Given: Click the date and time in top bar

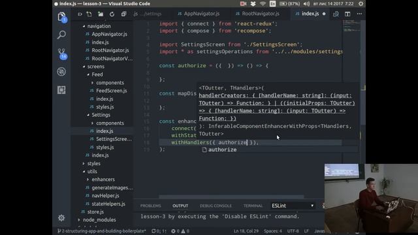Looking at the screenshot, I should 333,4.
